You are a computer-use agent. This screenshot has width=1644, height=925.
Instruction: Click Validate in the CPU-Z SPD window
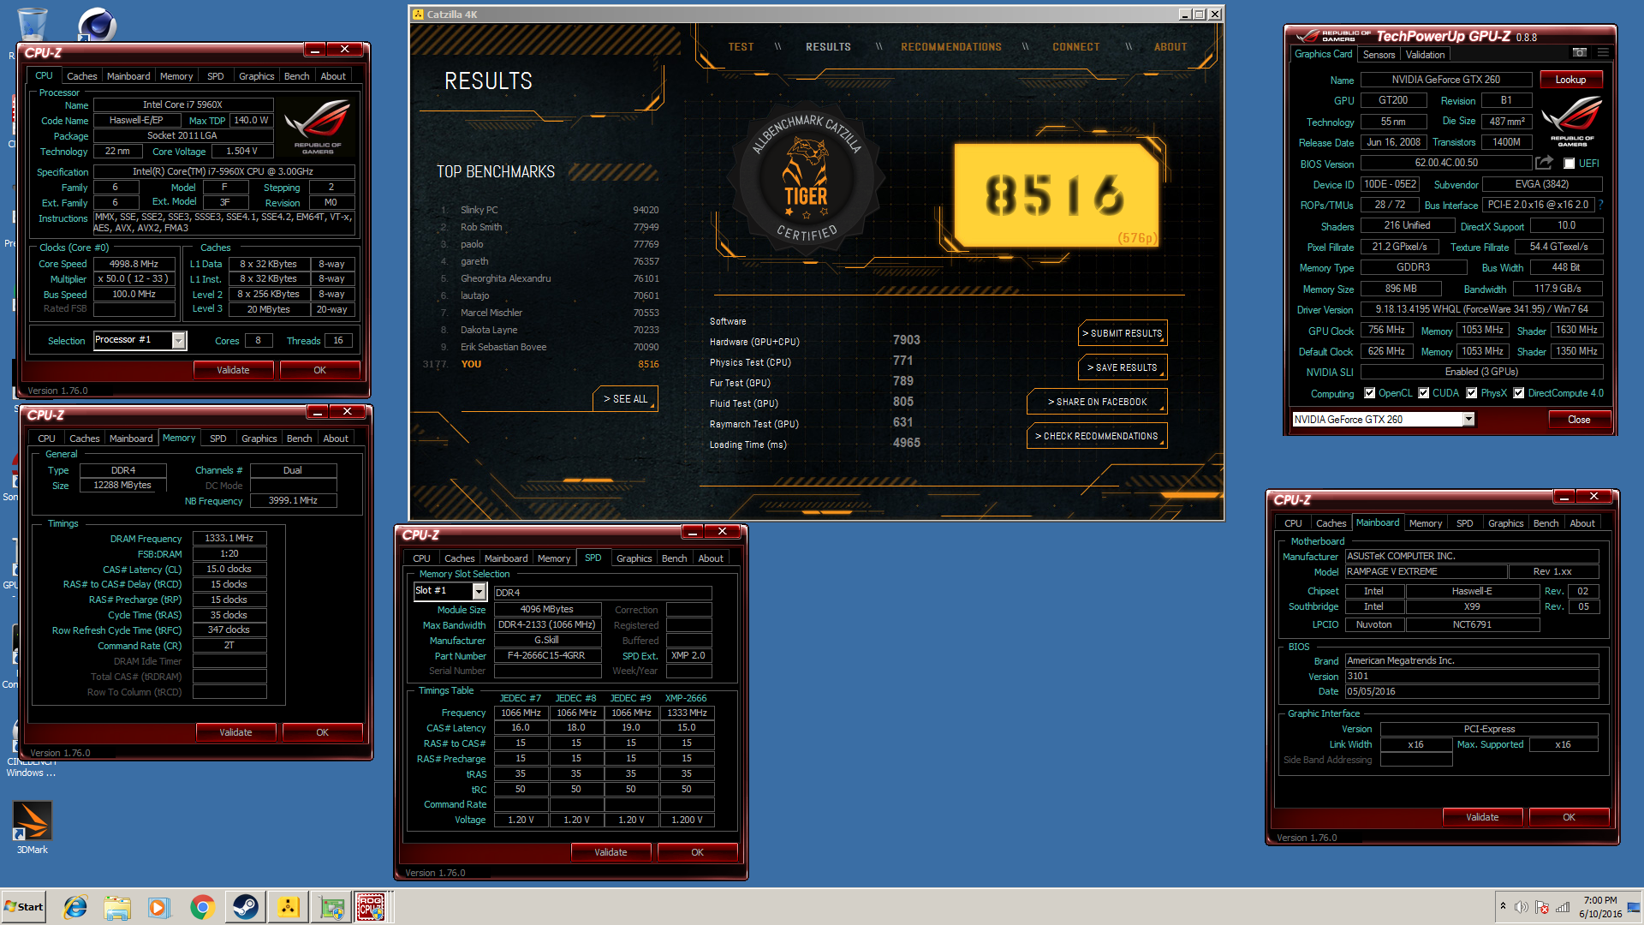click(x=611, y=852)
